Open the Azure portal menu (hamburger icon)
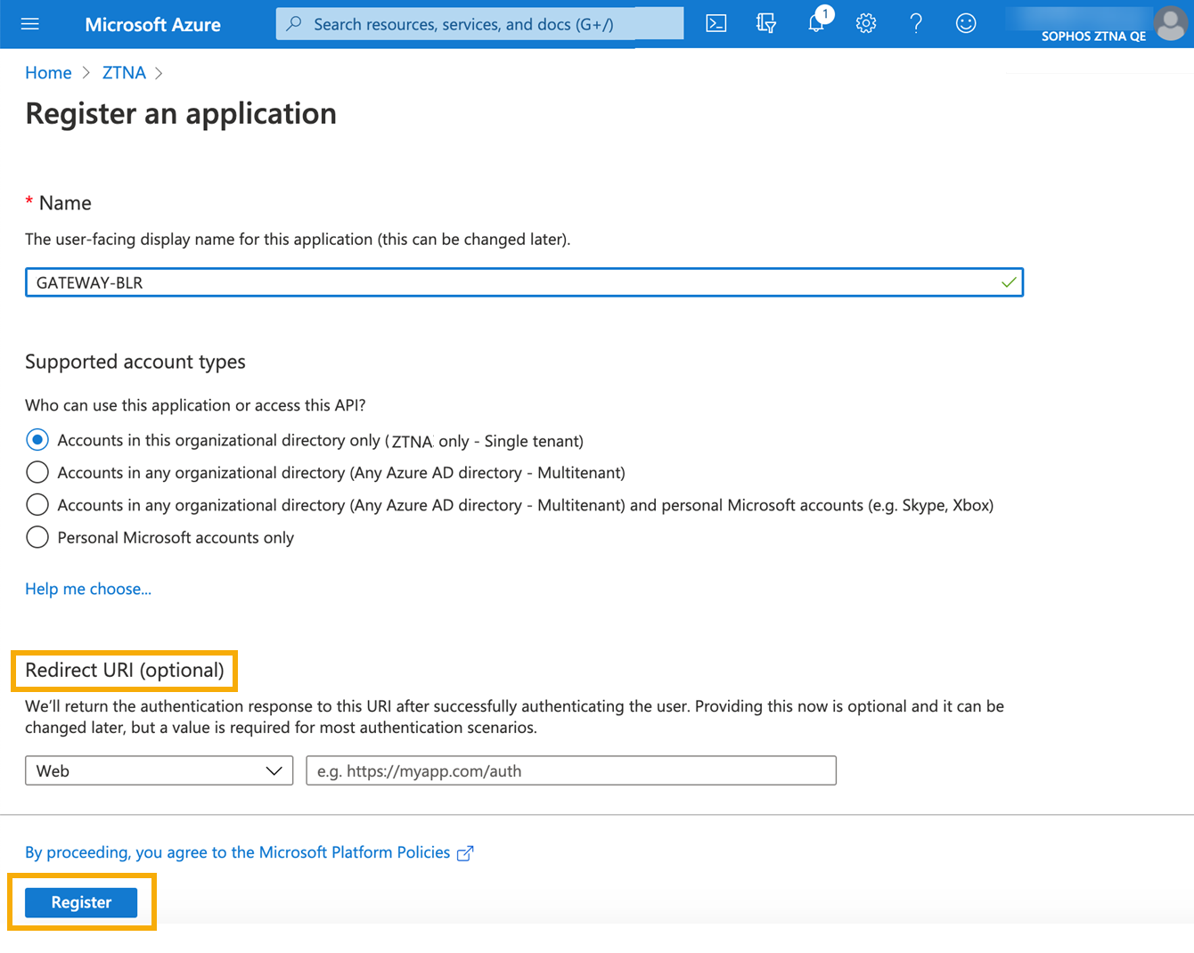The width and height of the screenshot is (1194, 953). click(29, 24)
